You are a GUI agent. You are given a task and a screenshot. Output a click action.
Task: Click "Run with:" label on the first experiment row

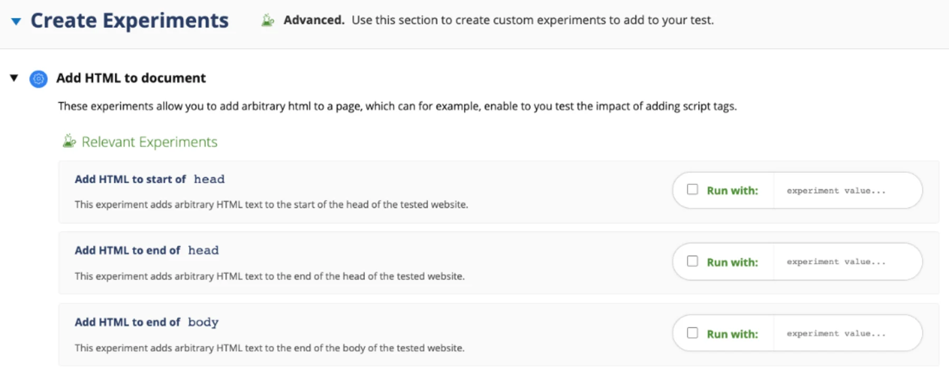click(733, 190)
